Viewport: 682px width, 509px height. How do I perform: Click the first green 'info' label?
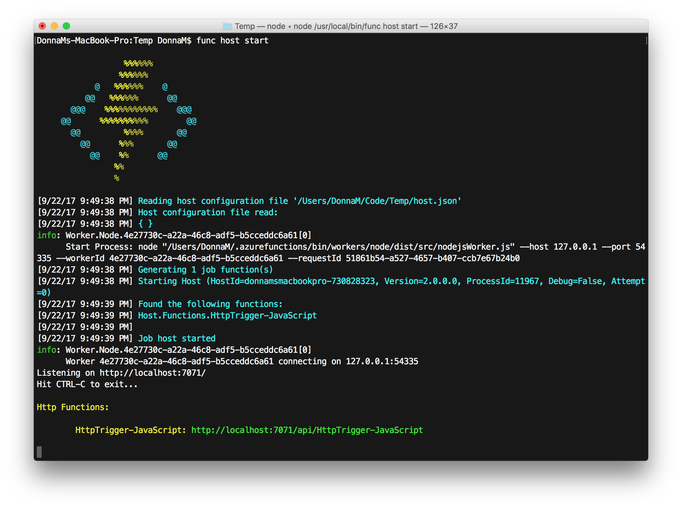[46, 236]
